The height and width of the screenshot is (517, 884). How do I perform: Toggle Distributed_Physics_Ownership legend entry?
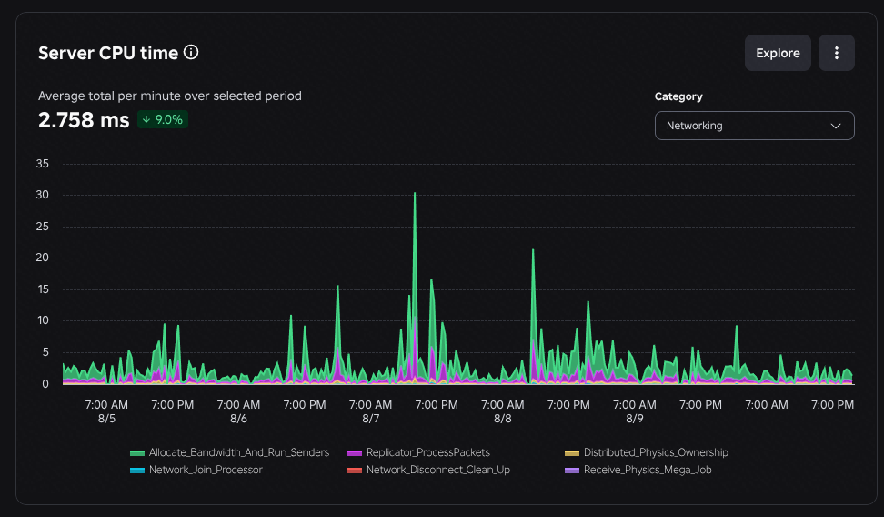647,452
